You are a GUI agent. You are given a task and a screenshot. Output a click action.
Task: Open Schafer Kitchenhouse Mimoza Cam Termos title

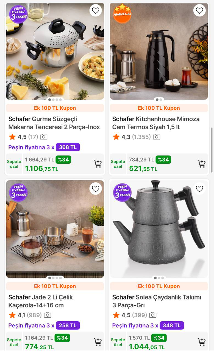(156, 123)
